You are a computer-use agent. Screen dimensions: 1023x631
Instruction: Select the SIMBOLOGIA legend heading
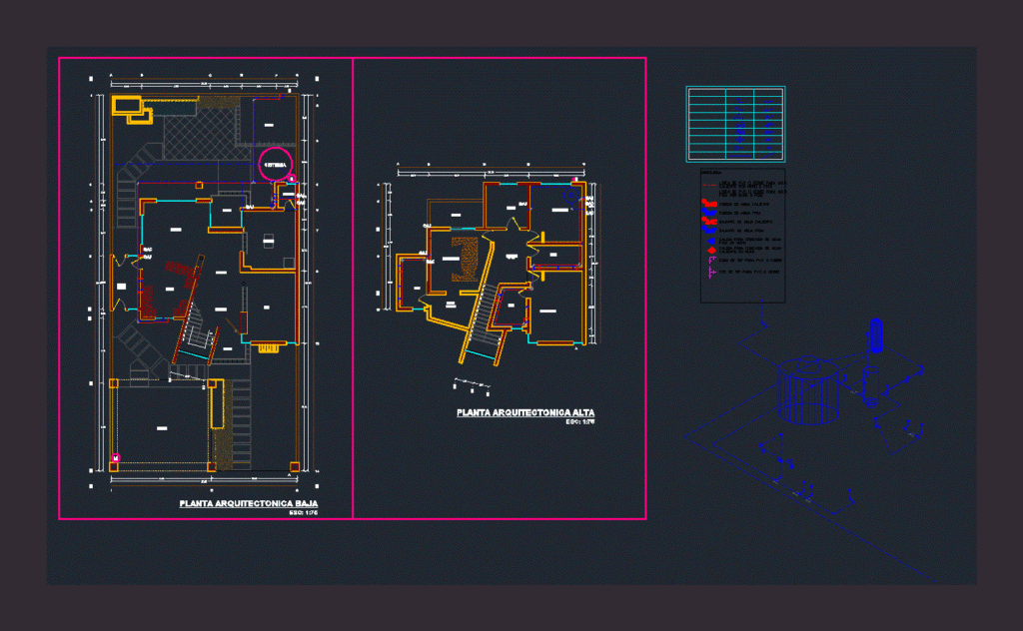coord(711,173)
